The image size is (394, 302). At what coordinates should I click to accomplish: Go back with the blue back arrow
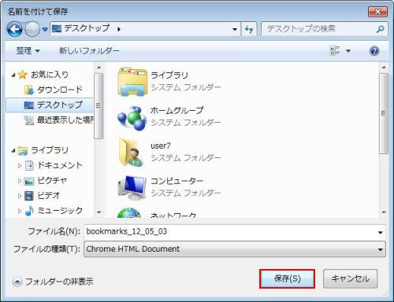[x=14, y=29]
